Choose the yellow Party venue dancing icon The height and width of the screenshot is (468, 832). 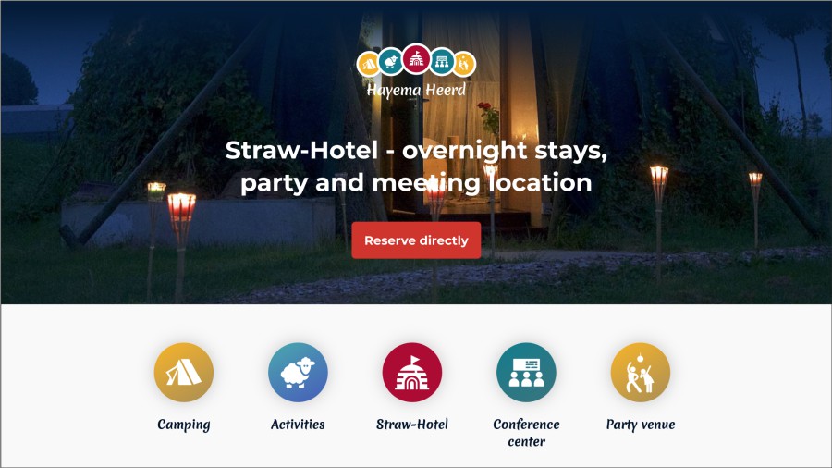click(x=641, y=372)
